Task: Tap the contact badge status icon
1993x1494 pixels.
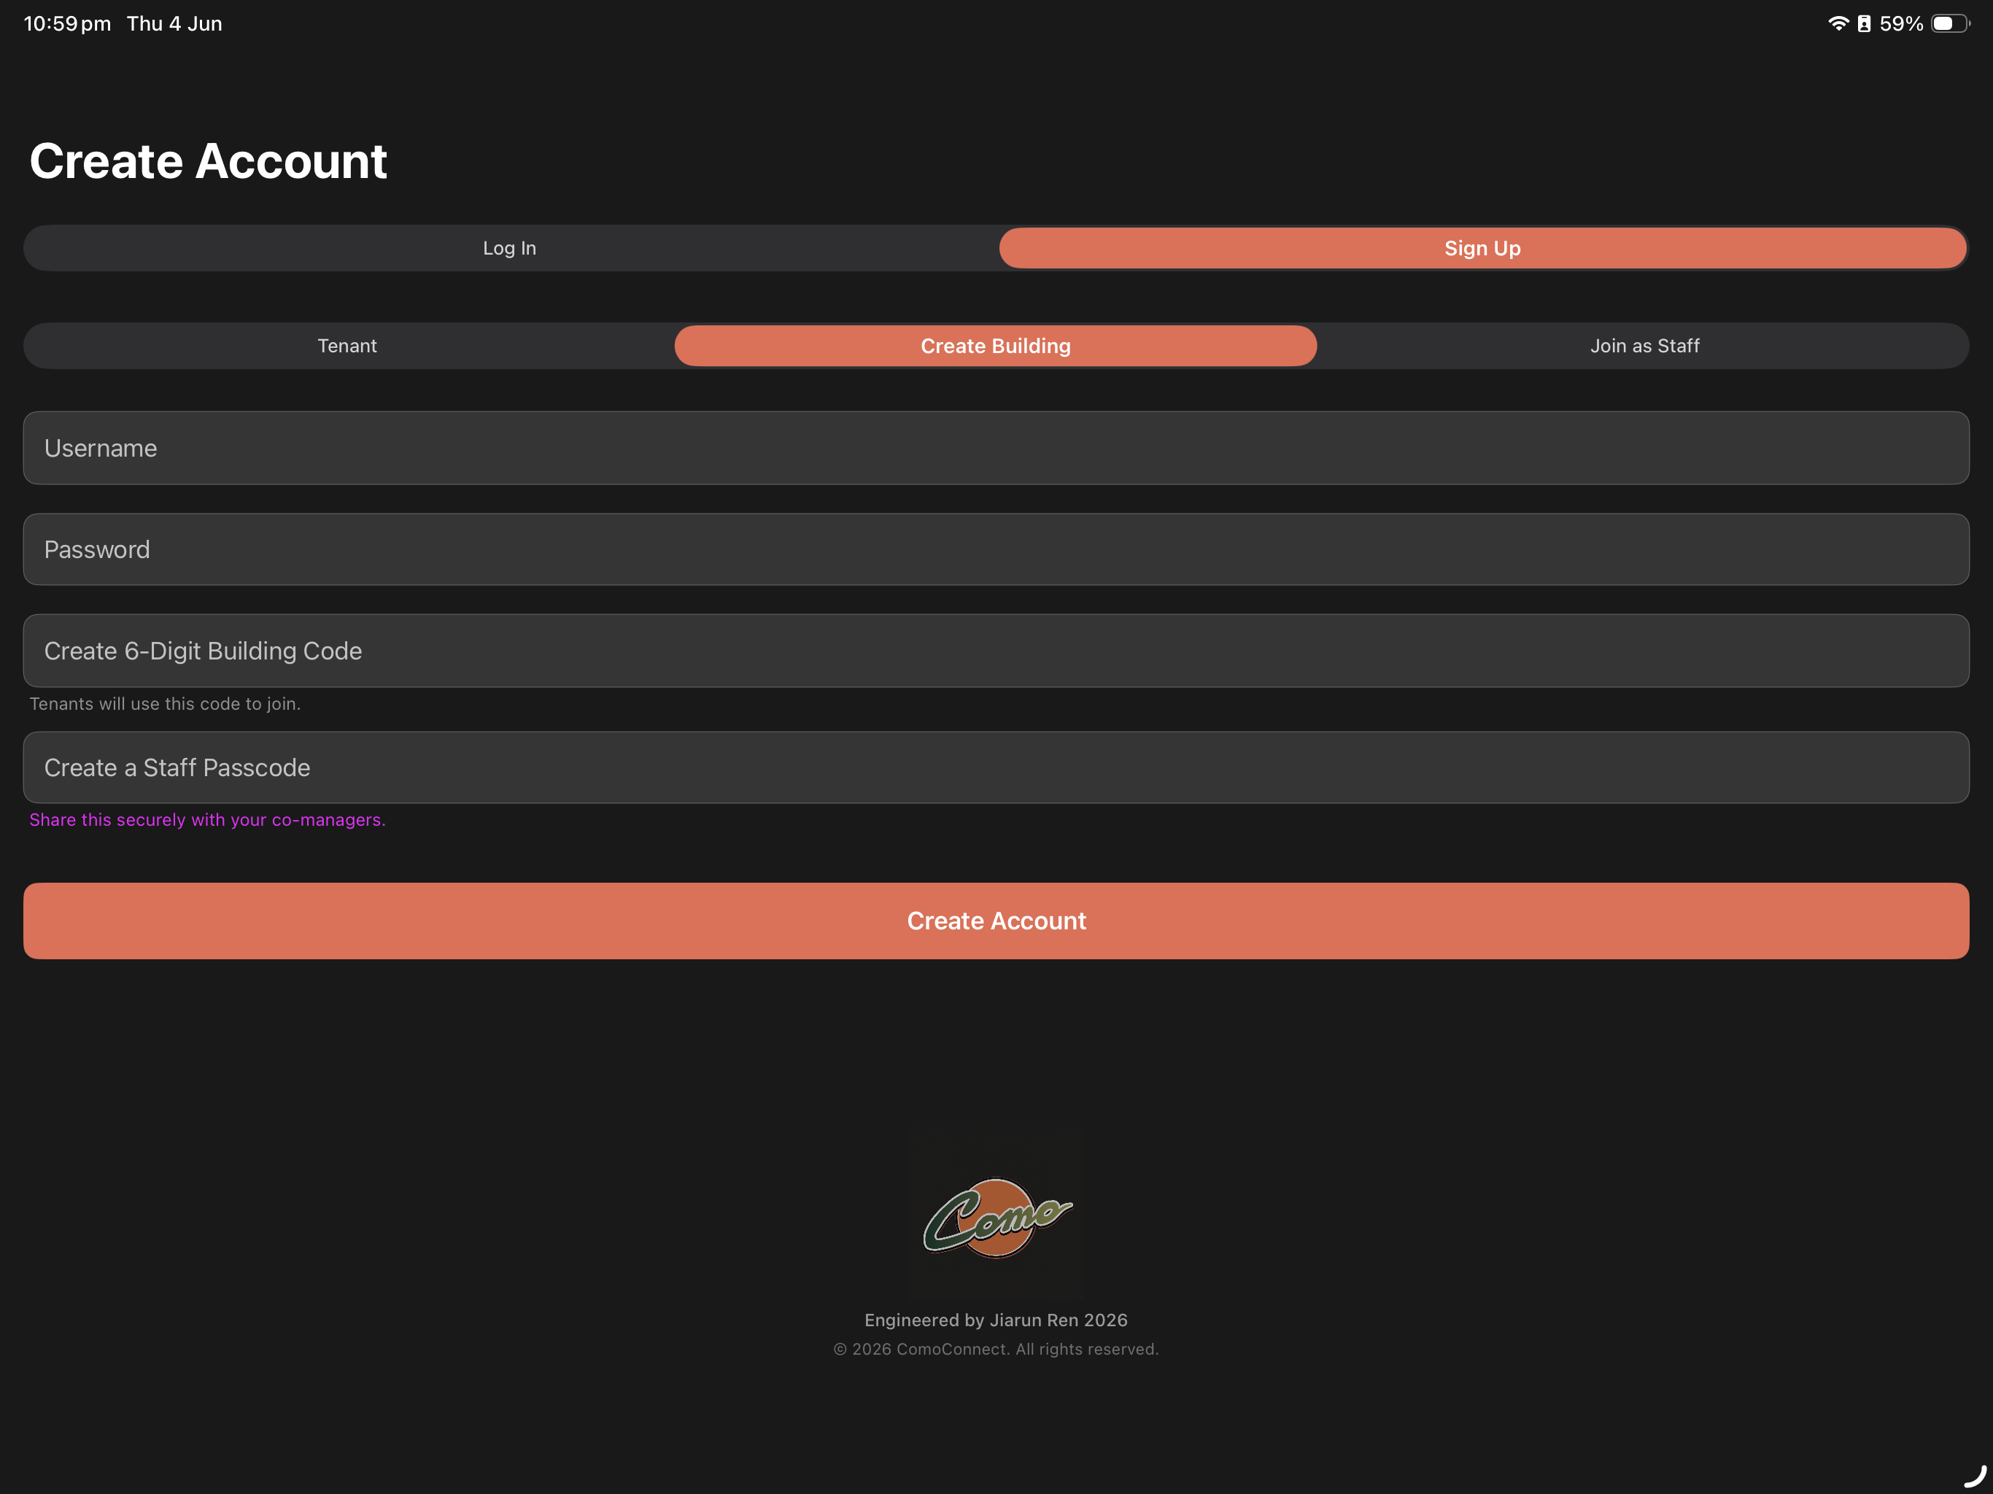Action: [x=1864, y=23]
